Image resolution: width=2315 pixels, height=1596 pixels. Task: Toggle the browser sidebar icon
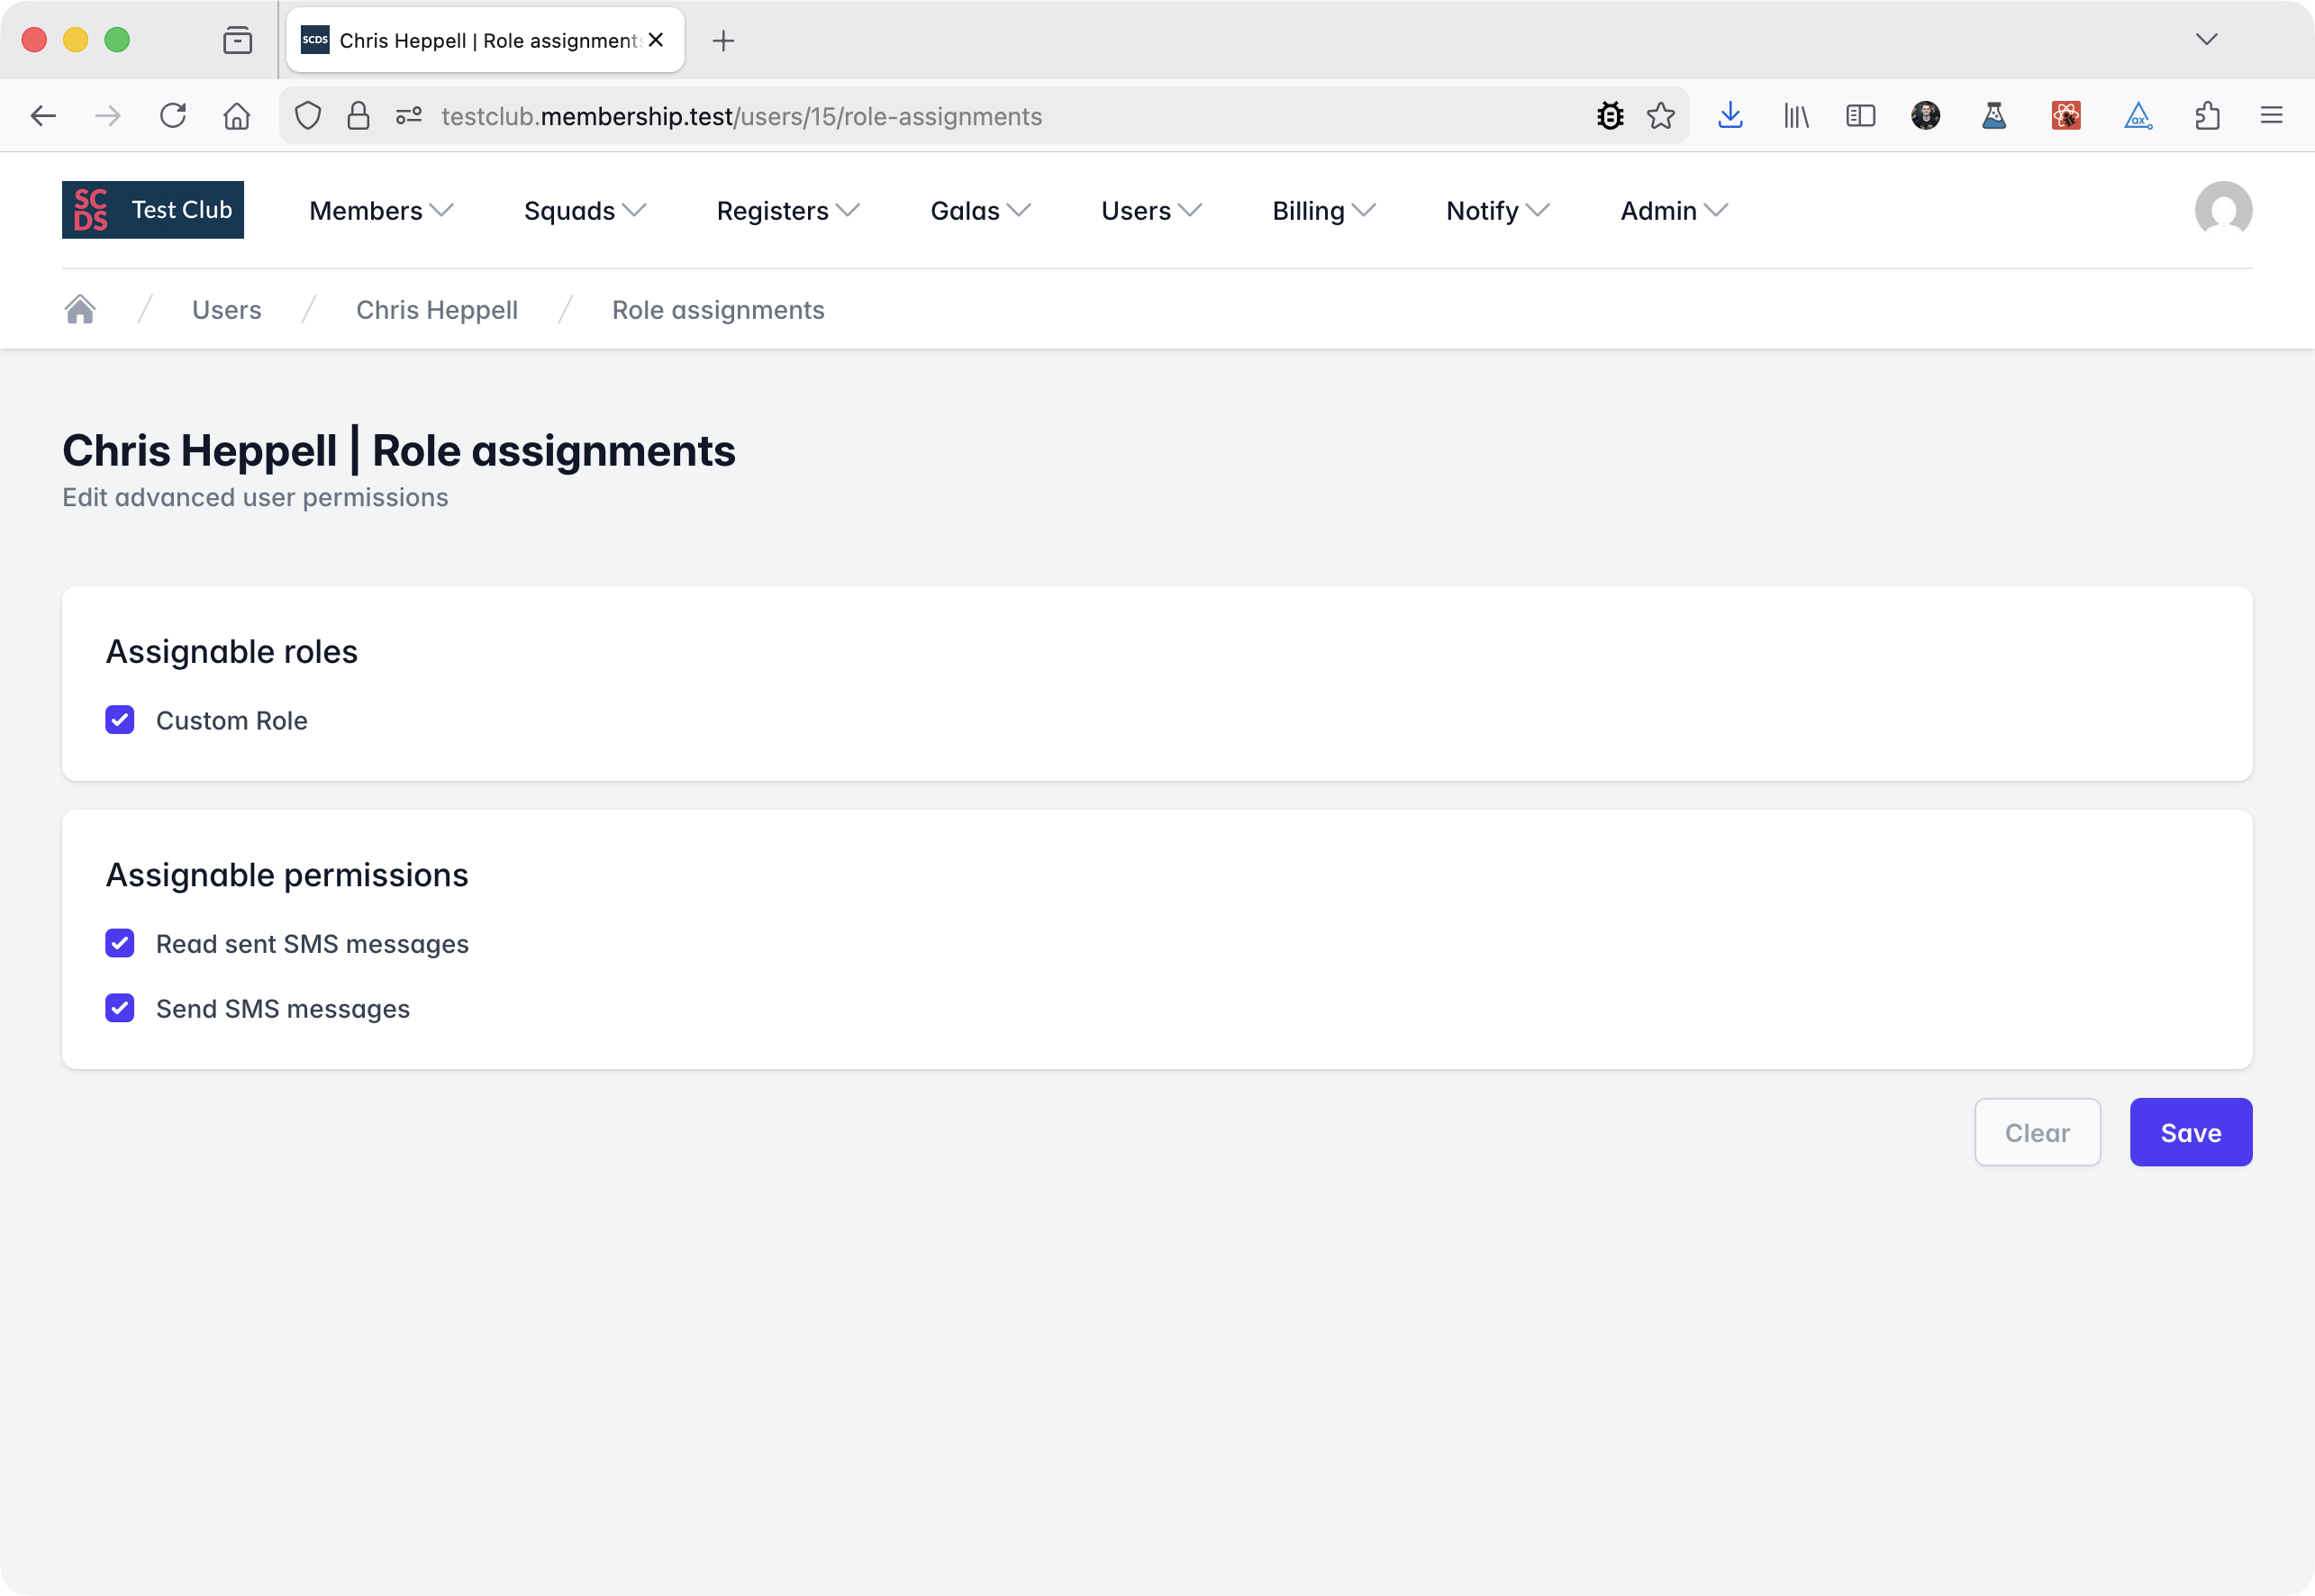pos(1860,115)
